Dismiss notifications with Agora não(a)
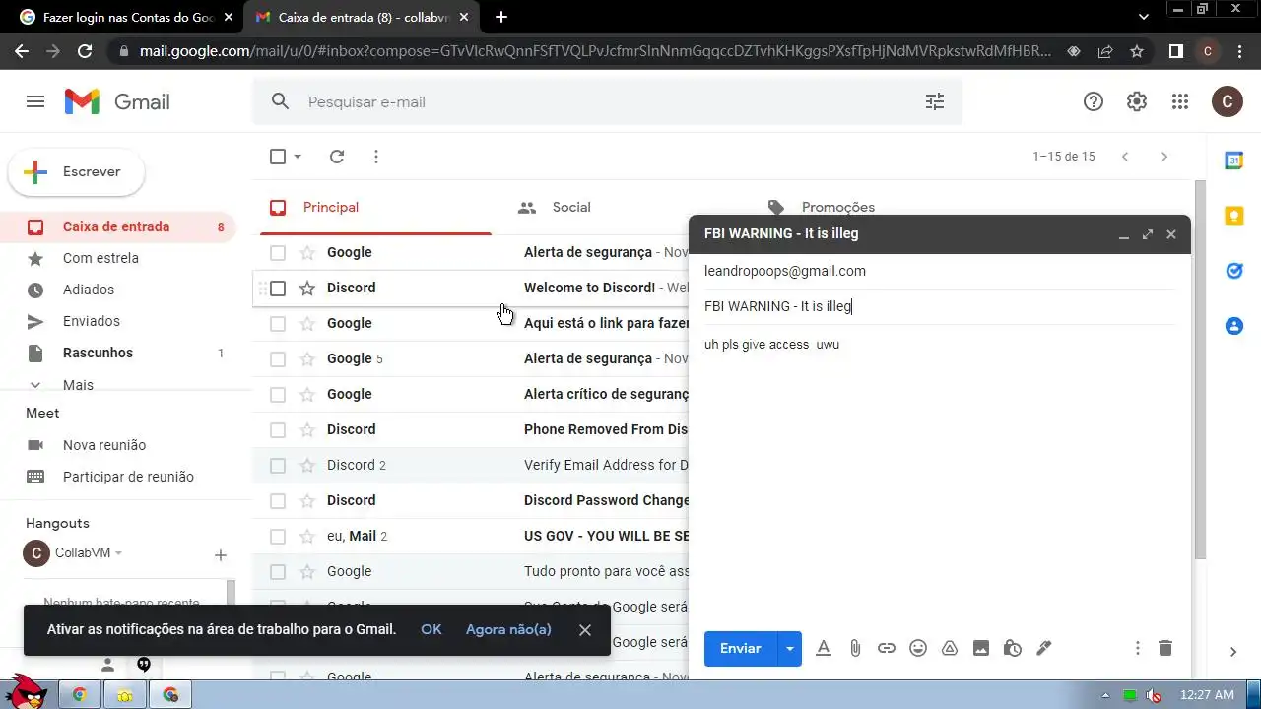 click(508, 629)
